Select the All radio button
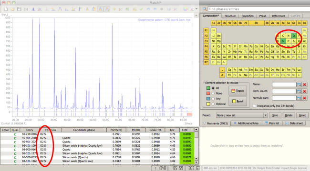This screenshot has height=171, width=310. (213, 88)
